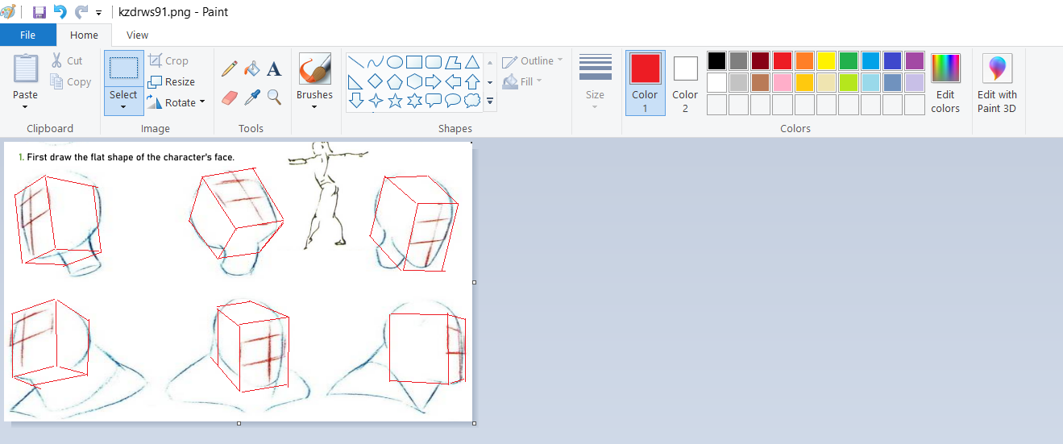Click the canvas bottom-right resize handle
Screen dimensions: 1063x444
pyautogui.click(x=474, y=423)
